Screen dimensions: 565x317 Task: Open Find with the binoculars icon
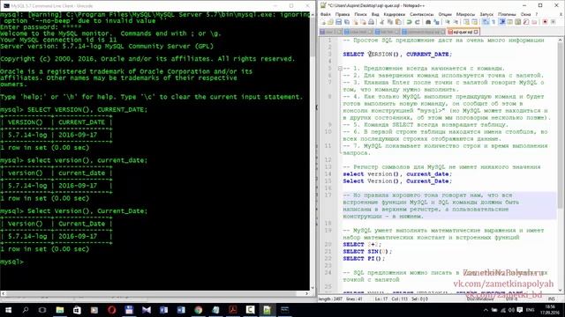pos(428,22)
